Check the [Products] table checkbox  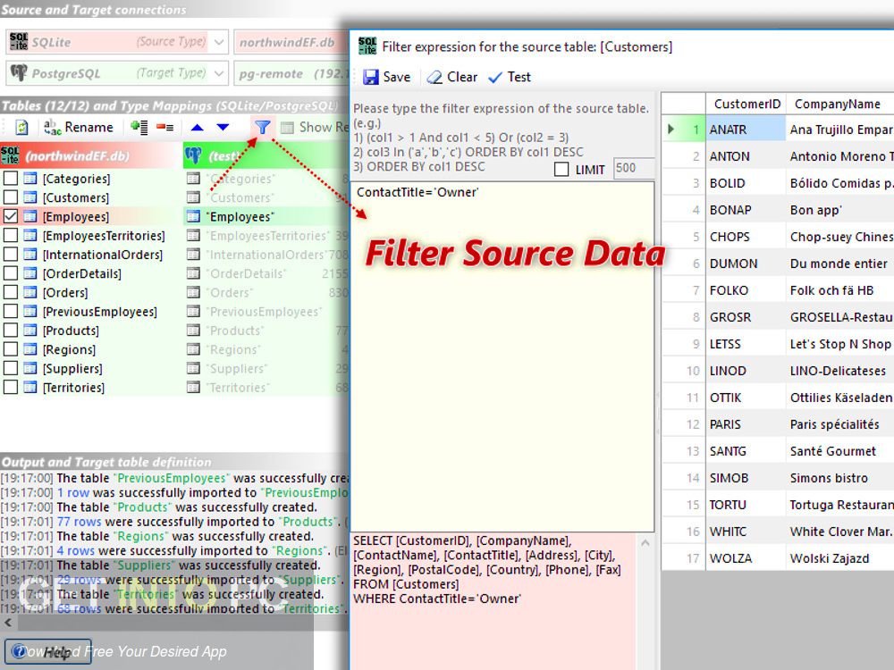pos(11,331)
